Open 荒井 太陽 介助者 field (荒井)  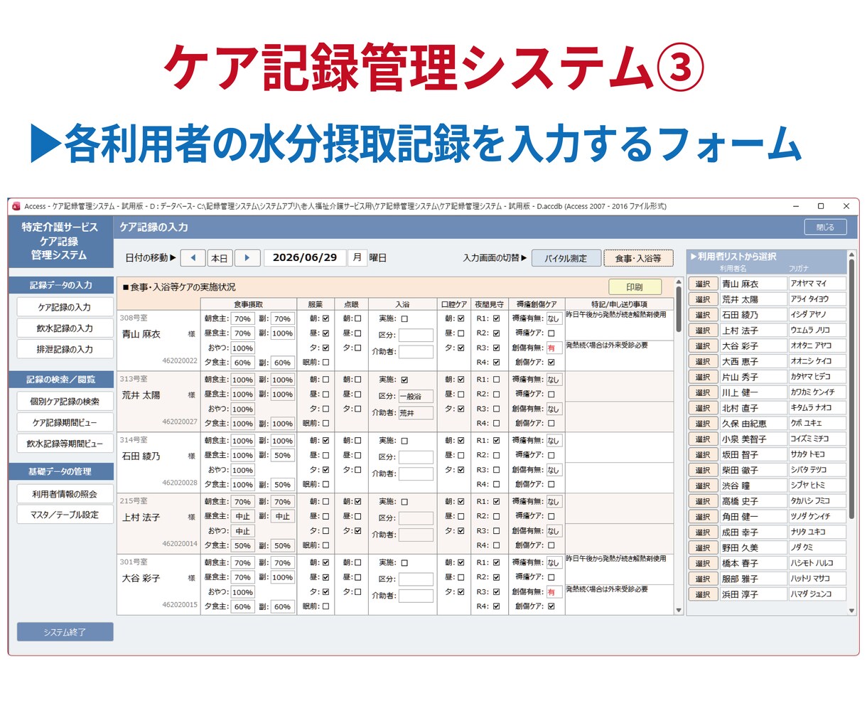coord(416,412)
